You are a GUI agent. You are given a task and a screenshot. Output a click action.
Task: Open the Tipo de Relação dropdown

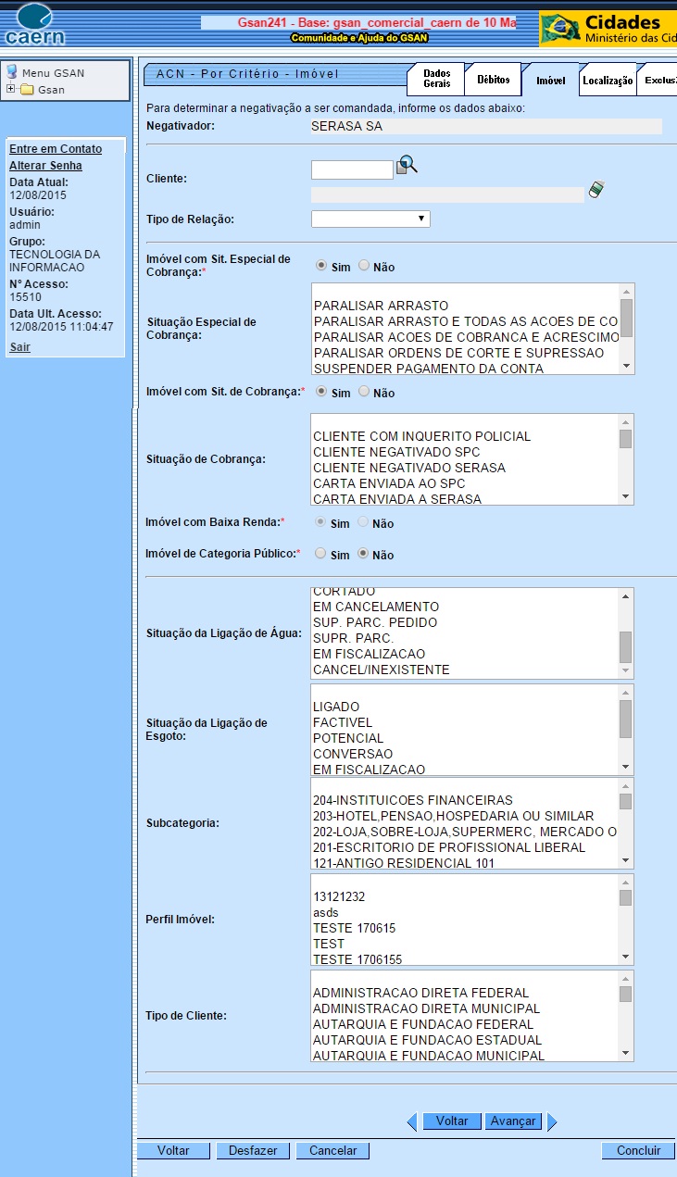click(x=370, y=219)
